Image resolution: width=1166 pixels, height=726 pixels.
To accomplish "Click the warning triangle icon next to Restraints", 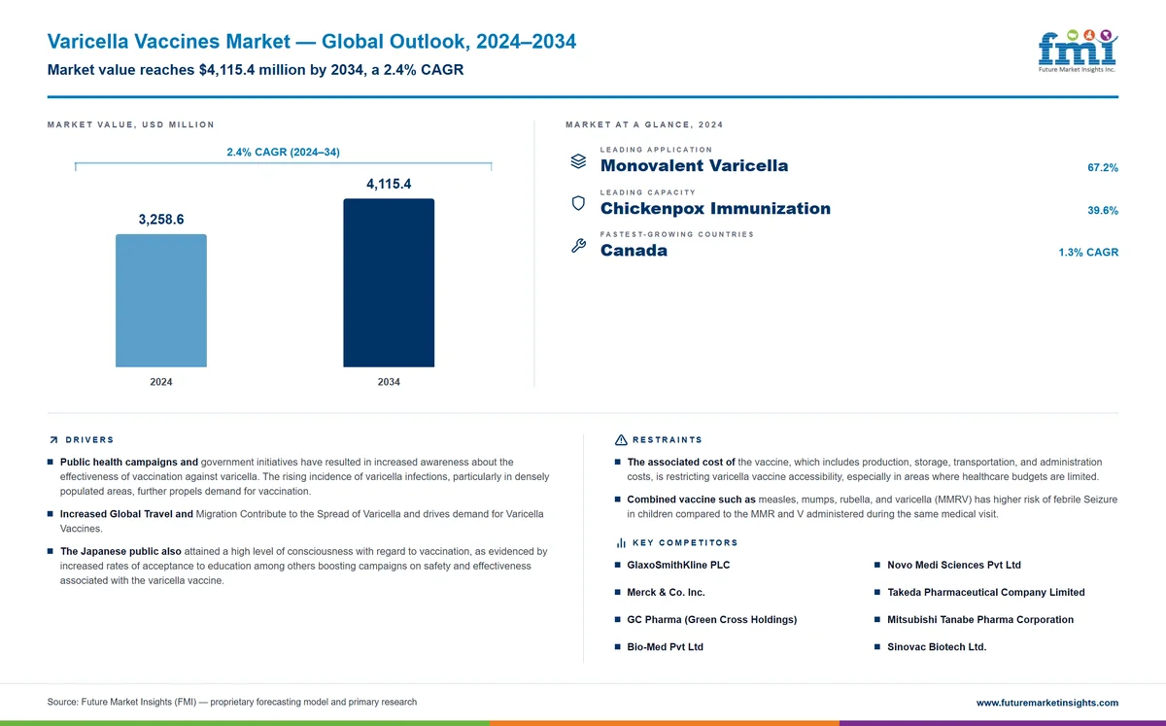I will pos(621,440).
